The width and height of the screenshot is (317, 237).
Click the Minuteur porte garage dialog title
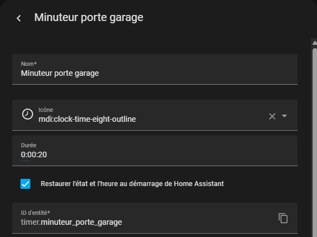point(89,17)
